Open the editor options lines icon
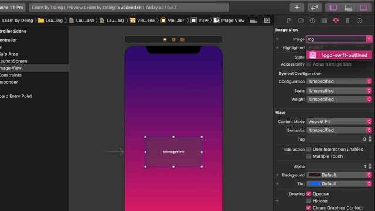This screenshot has height=211, width=375. coord(253,21)
